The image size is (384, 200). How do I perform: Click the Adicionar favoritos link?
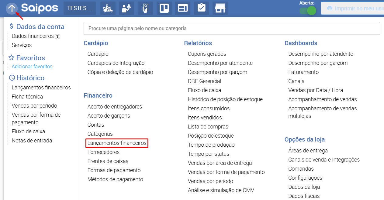click(32, 66)
